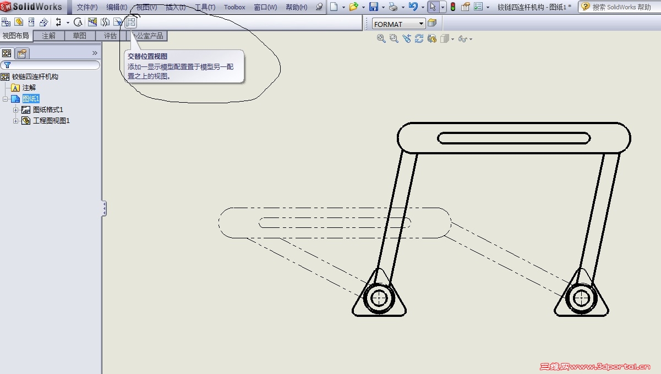The height and width of the screenshot is (374, 661).
Task: Expand the panel tabs chevron arrow
Action: tap(95, 53)
